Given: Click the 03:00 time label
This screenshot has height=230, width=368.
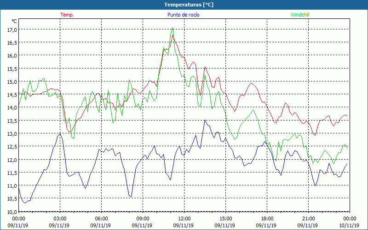Looking at the screenshot, I should pyautogui.click(x=60, y=218).
